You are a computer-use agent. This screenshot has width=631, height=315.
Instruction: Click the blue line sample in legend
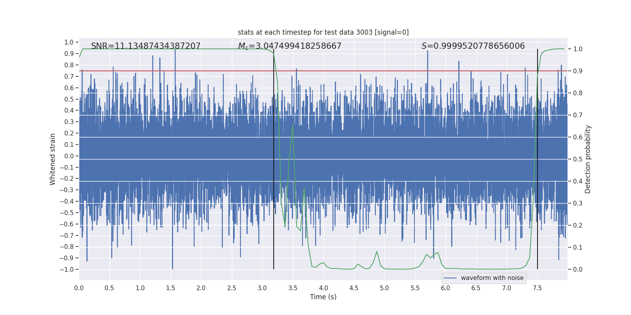coord(450,278)
